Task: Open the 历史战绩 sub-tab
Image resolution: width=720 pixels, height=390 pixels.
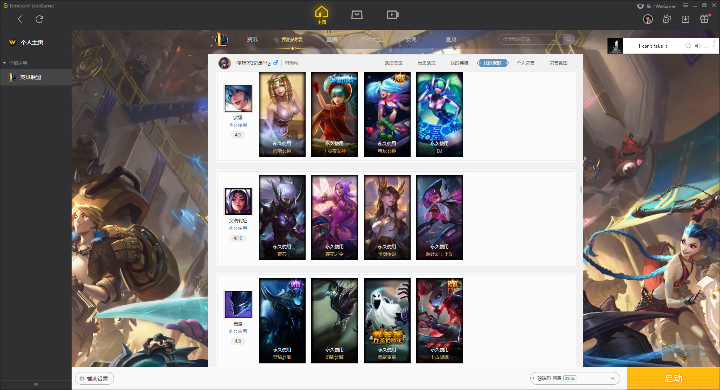Action: click(x=426, y=63)
